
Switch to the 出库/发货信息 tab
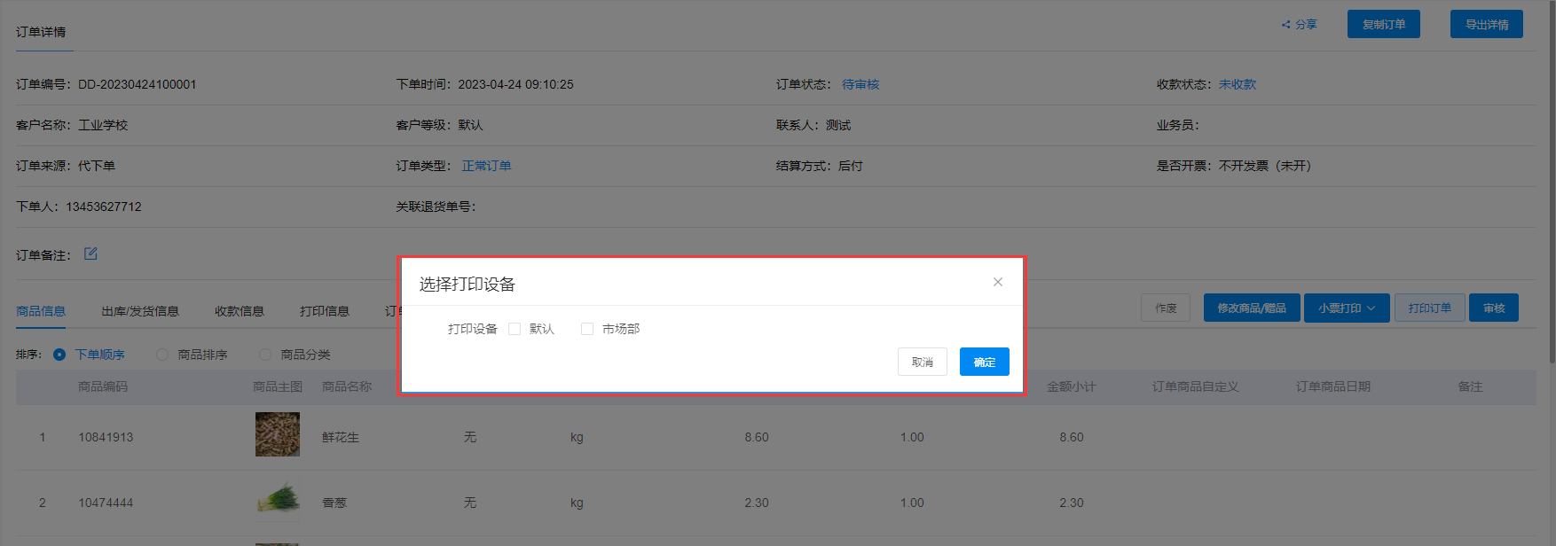coord(140,311)
